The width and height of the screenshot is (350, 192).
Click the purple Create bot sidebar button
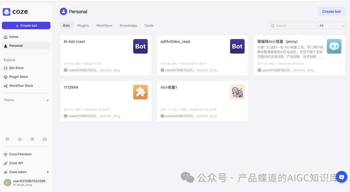[26, 26]
